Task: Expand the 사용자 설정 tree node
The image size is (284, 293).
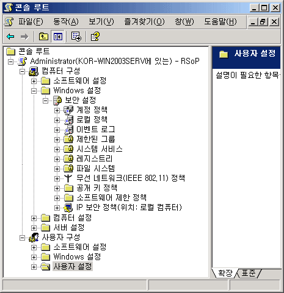Action: point(34,267)
